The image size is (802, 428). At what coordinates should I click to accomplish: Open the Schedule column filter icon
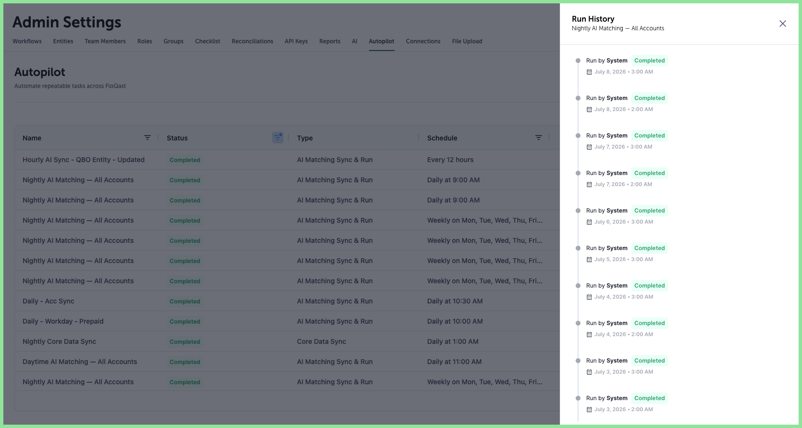539,138
